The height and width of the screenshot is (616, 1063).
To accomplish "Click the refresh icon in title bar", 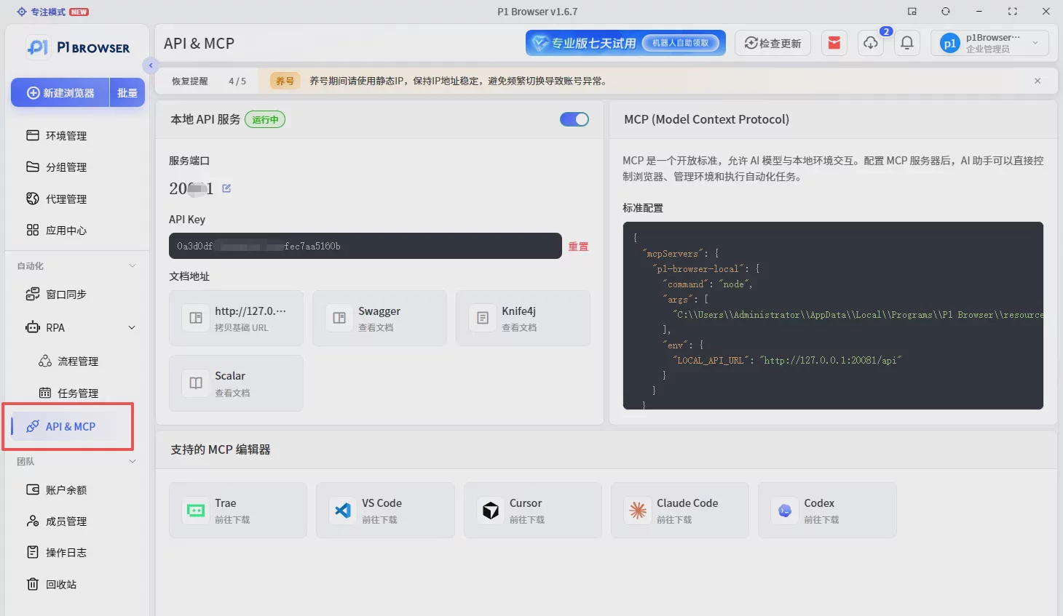I will pos(945,12).
